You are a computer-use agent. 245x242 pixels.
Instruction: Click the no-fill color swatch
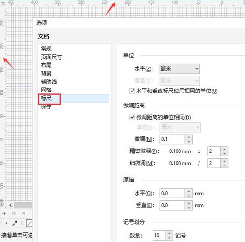[x=29, y=223]
